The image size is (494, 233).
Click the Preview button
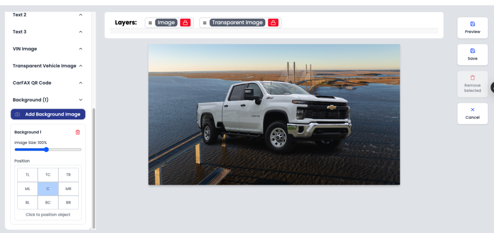coord(472,27)
